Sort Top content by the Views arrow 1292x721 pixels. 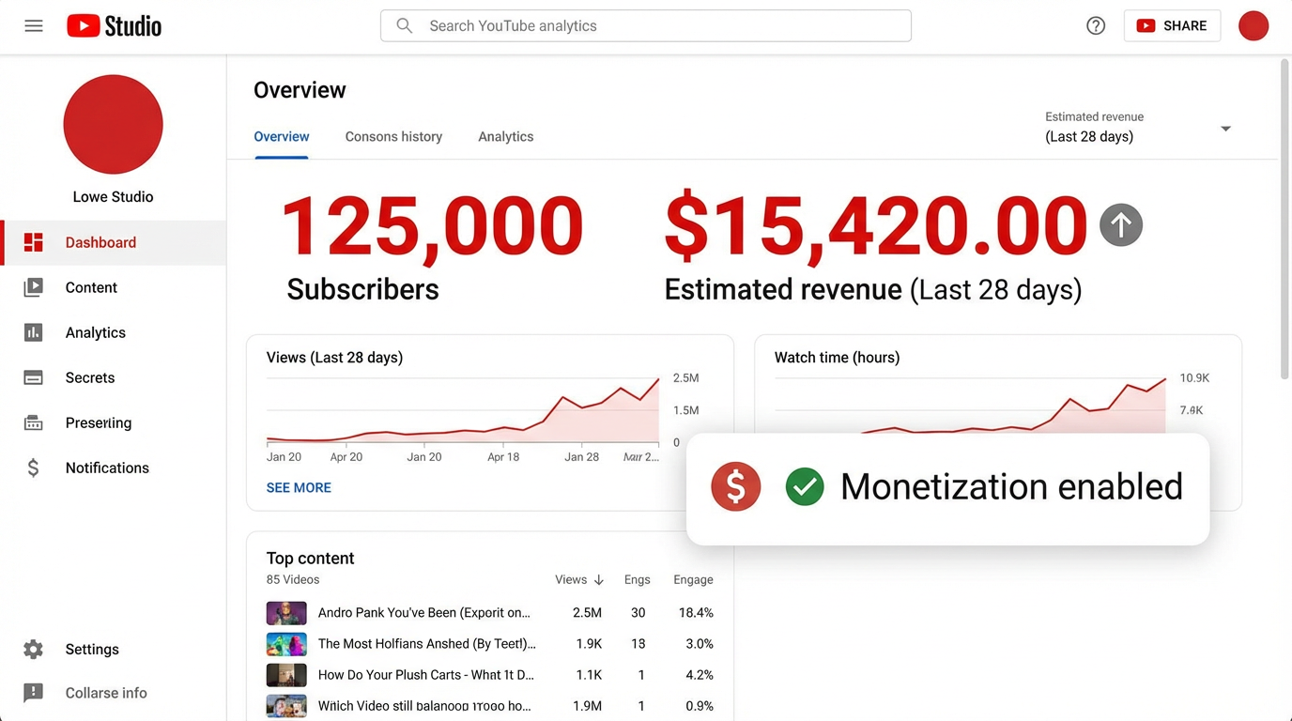click(598, 579)
